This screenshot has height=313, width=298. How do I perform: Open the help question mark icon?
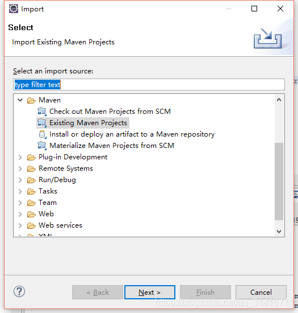[19, 291]
